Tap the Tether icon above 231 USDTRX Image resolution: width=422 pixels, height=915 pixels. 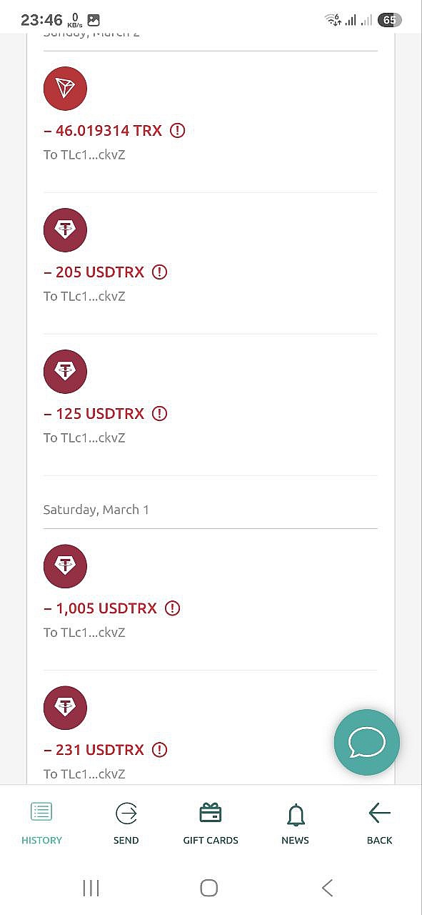click(65, 708)
